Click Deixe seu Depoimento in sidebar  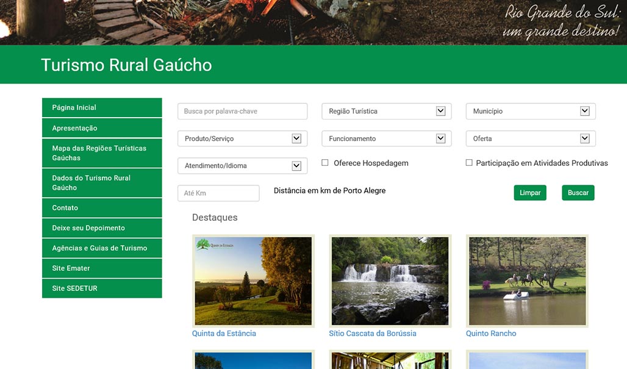102,228
